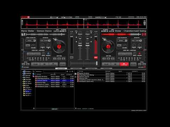Click left deck play button
The image size is (170, 127).
coord(53,64)
